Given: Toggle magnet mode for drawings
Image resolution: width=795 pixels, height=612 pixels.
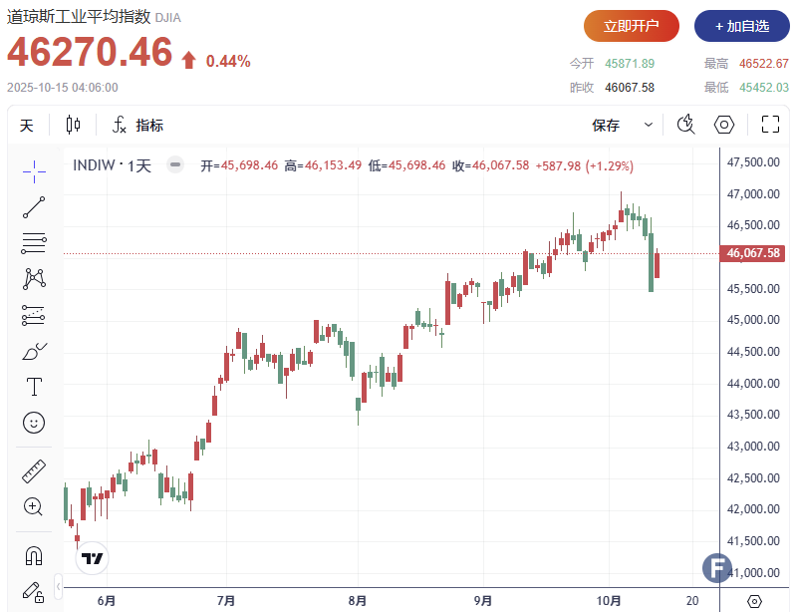Looking at the screenshot, I should tap(34, 555).
